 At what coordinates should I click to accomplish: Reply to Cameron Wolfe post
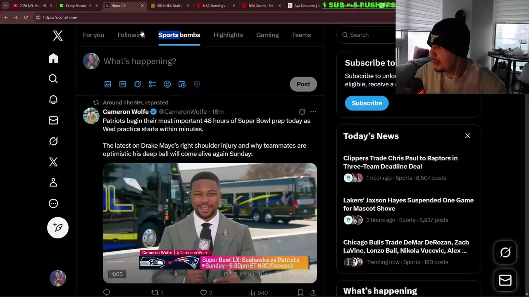pos(107,292)
